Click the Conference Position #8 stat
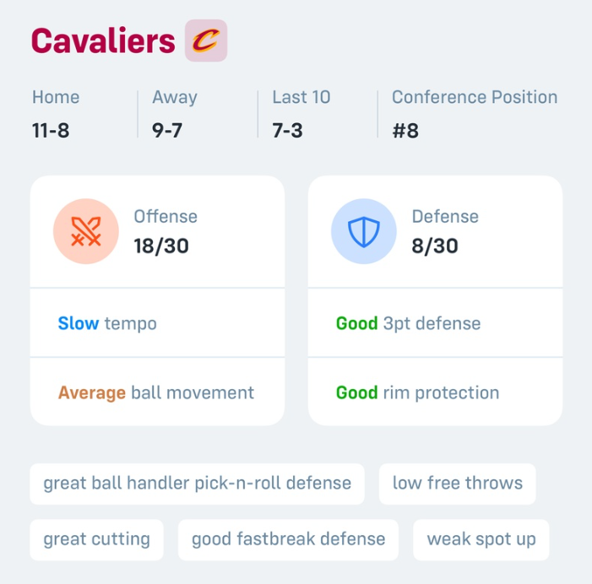Image resolution: width=592 pixels, height=584 pixels. [x=405, y=131]
